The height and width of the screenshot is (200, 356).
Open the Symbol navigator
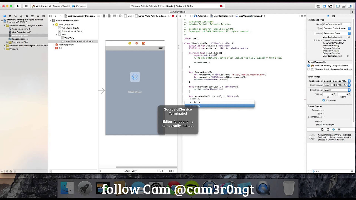[x=10, y=16]
